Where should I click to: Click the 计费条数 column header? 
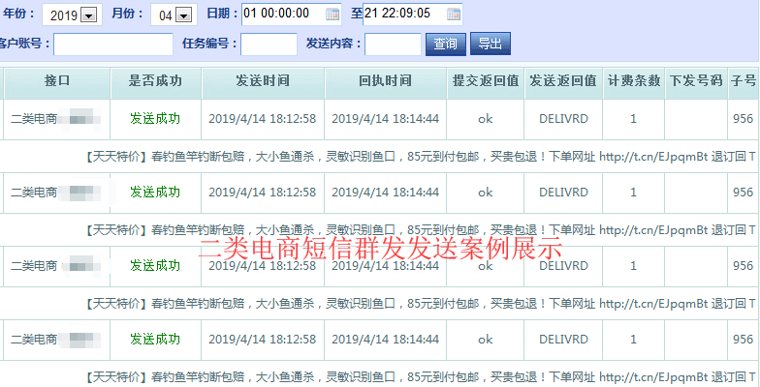tap(634, 83)
